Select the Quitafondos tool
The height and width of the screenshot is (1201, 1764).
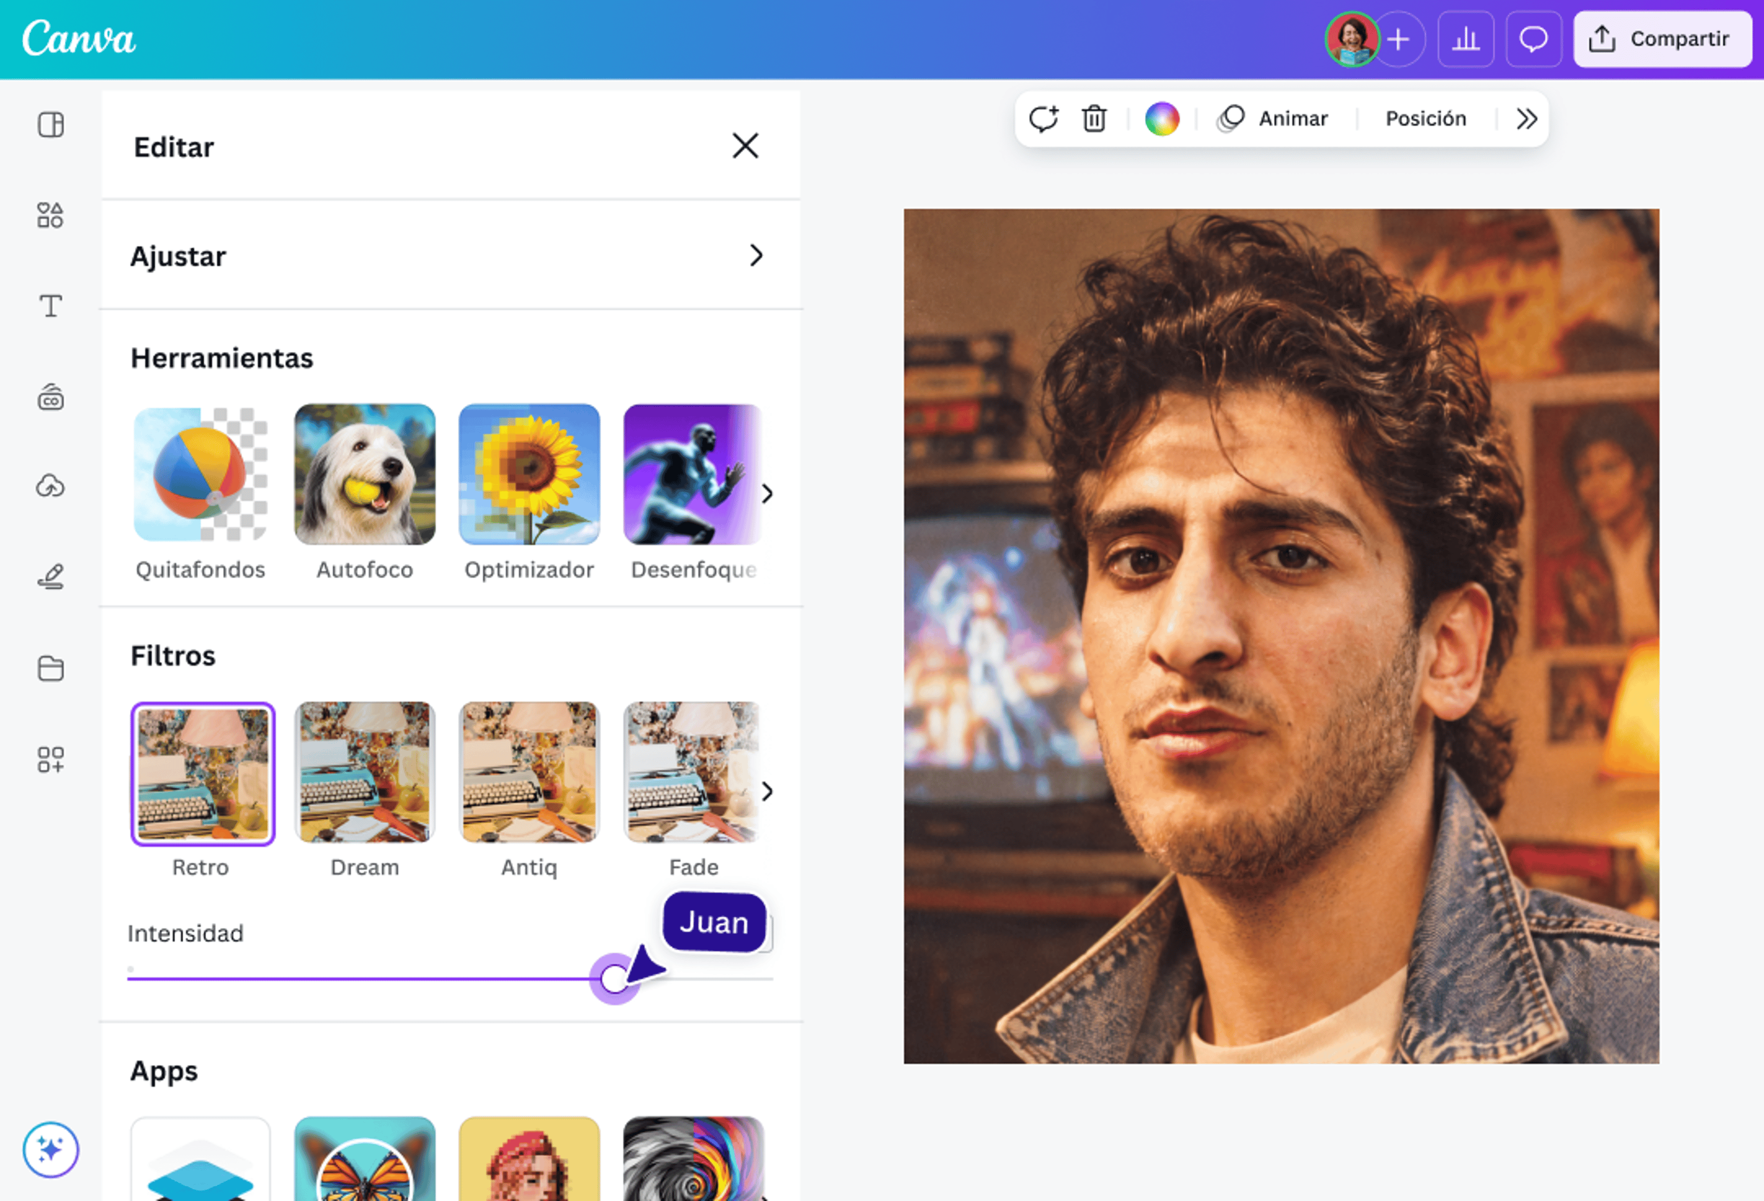pos(200,493)
